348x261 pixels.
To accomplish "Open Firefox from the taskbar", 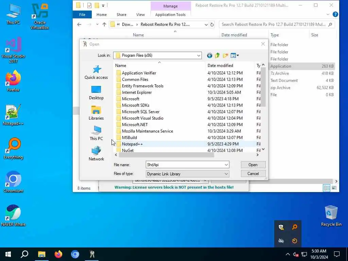I will coord(58,254).
